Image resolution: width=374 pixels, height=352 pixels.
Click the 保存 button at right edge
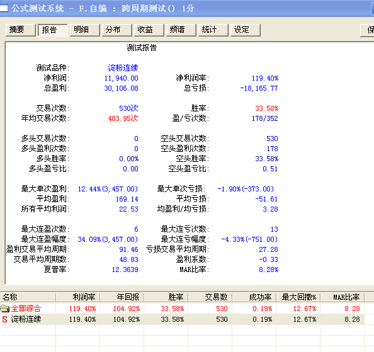click(367, 30)
